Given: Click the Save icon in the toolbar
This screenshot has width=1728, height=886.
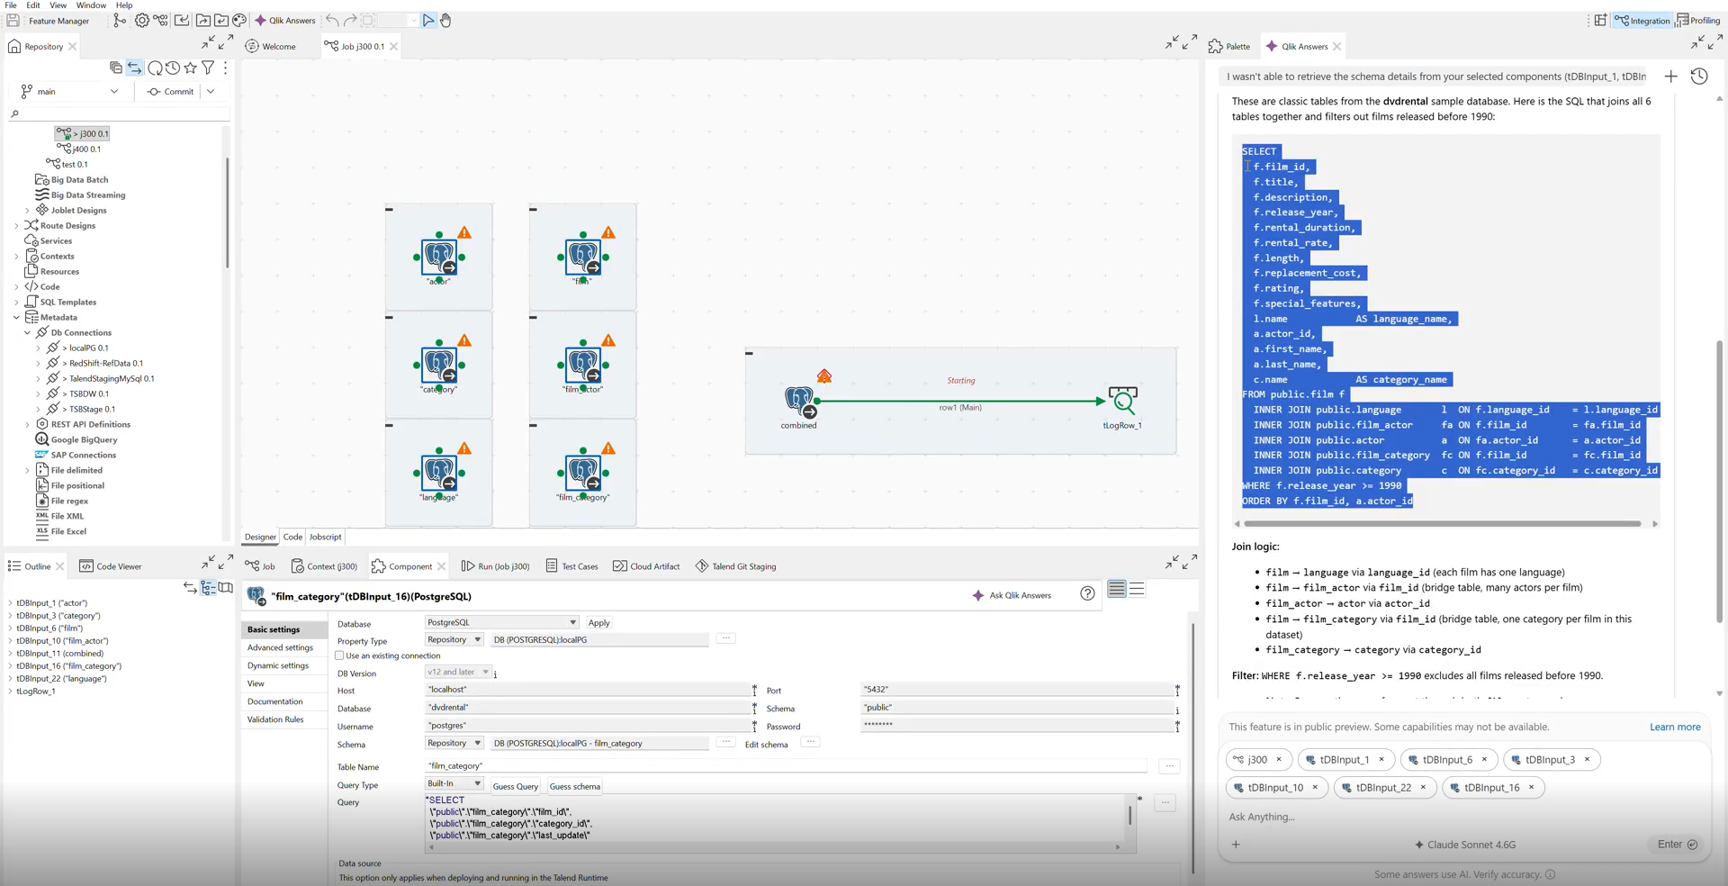Looking at the screenshot, I should (13, 20).
